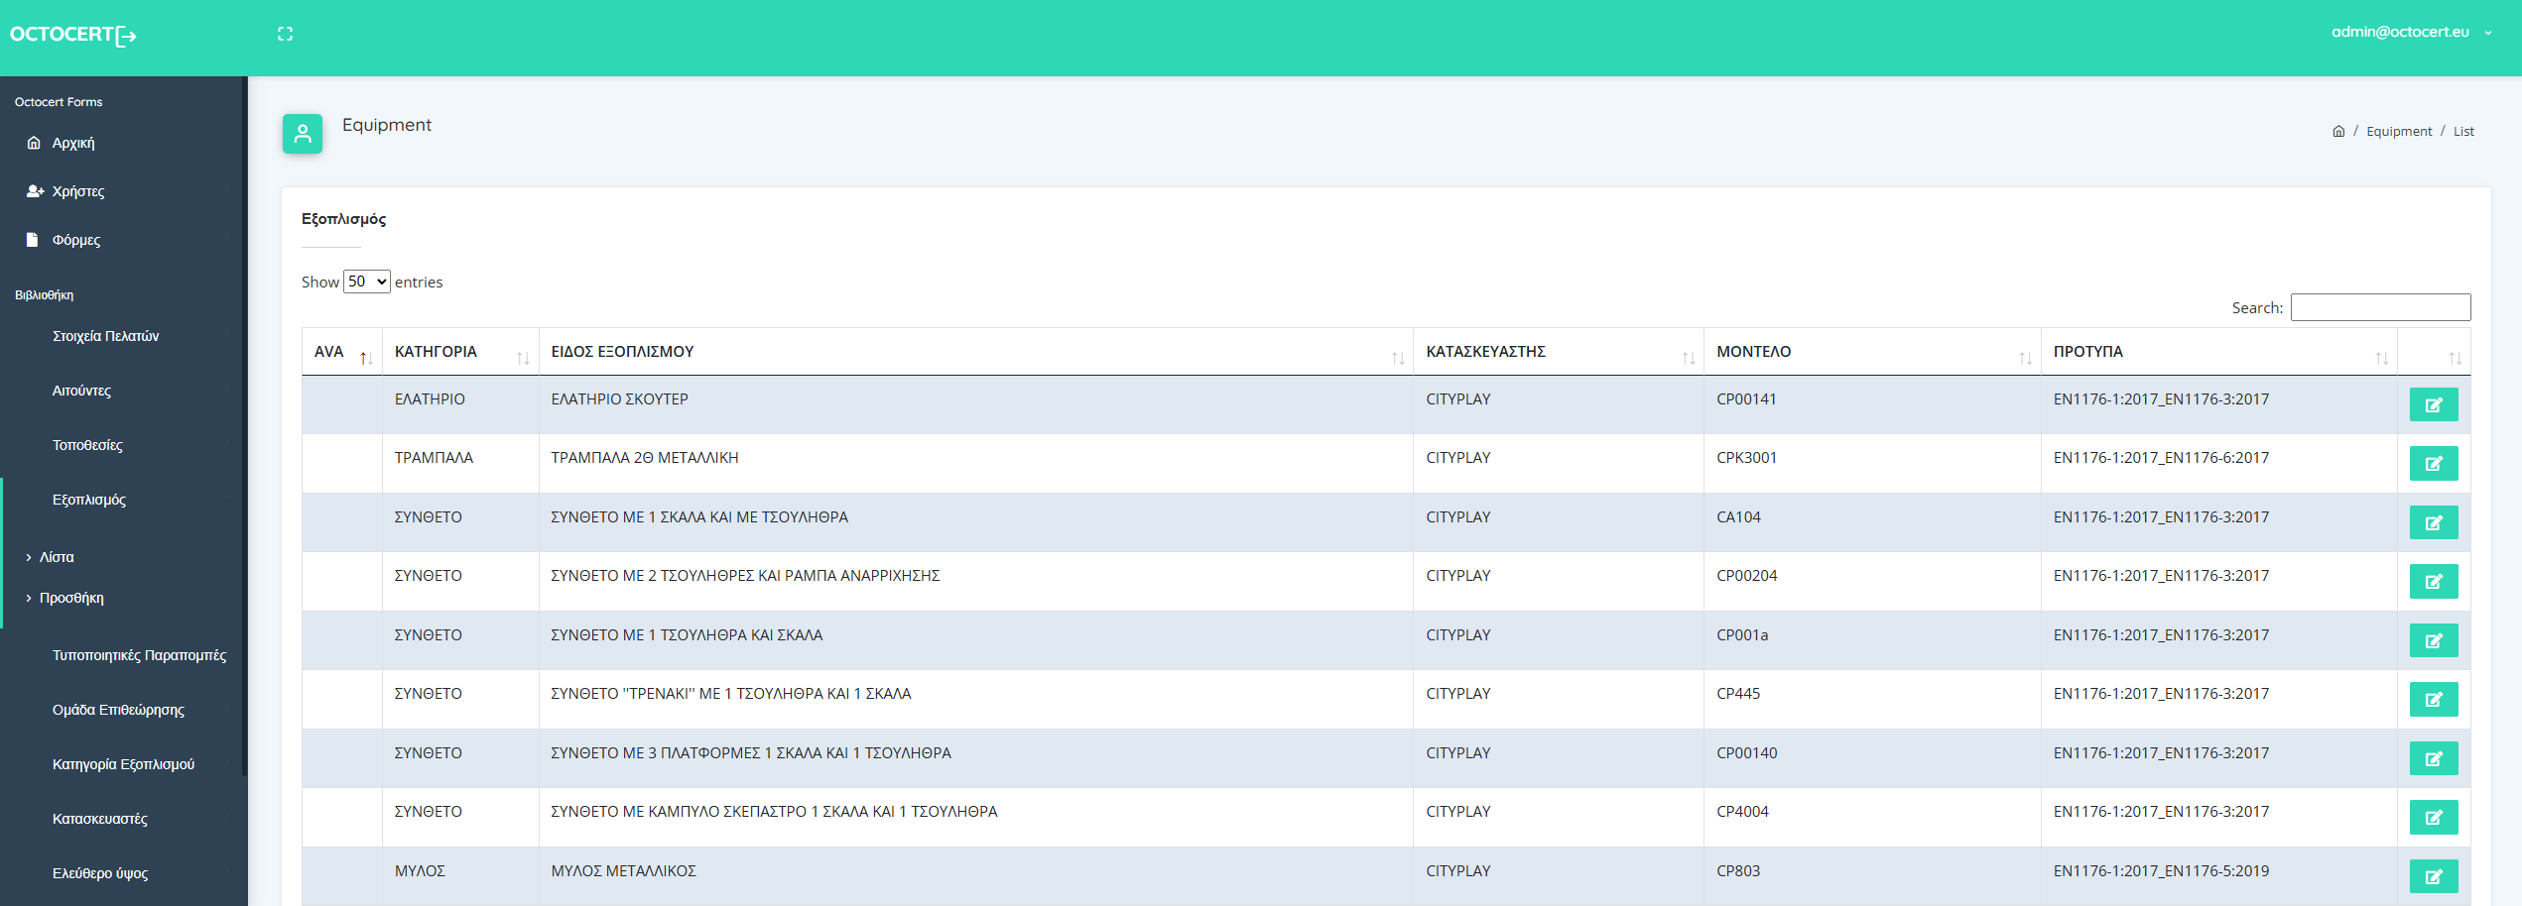The image size is (2522, 906).
Task: Open Χρήστες in the sidebar
Action: 78,191
